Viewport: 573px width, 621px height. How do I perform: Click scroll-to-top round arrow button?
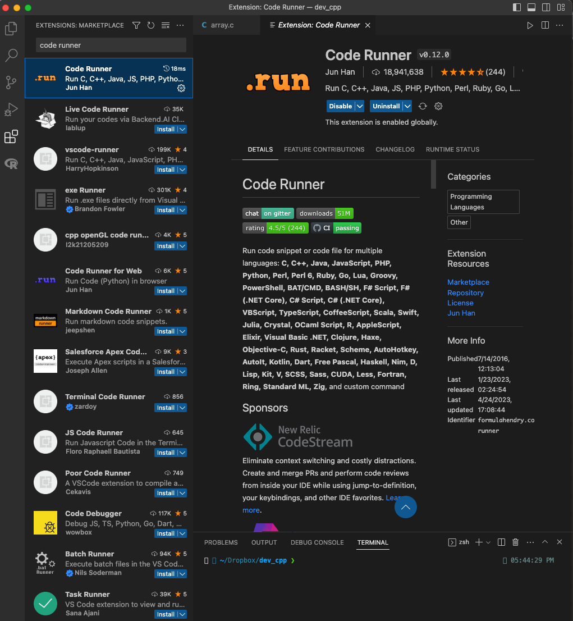pyautogui.click(x=406, y=507)
